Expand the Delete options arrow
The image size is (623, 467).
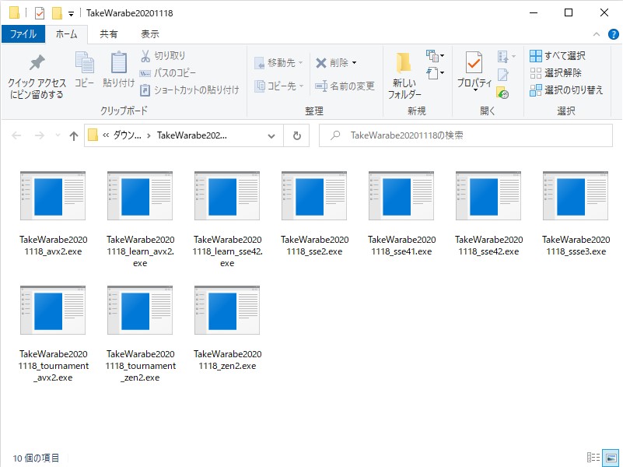354,63
